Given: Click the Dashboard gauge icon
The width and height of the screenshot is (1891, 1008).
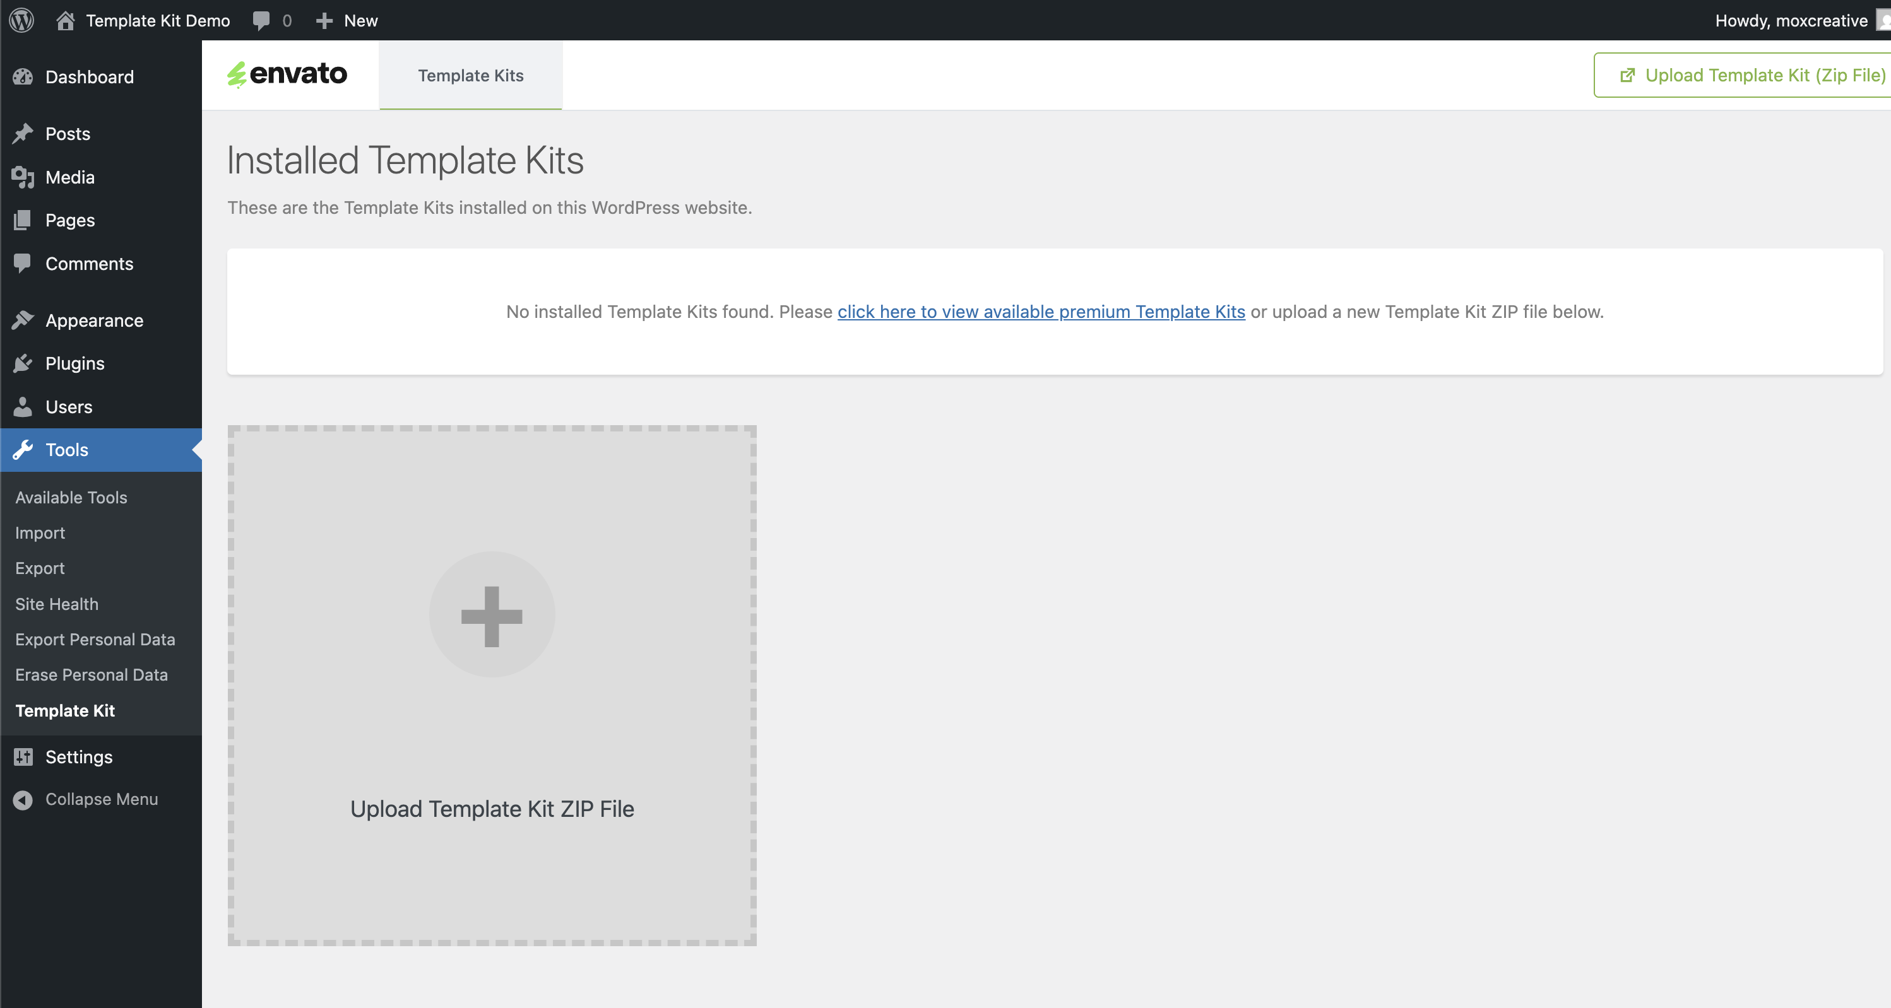Looking at the screenshot, I should pos(23,76).
